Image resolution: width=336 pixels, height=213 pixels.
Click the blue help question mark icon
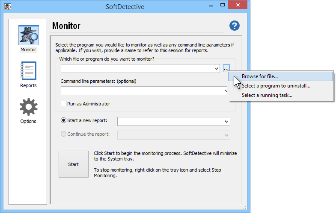235,26
